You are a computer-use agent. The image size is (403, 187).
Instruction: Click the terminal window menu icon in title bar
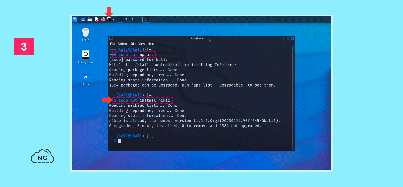[x=111, y=38]
